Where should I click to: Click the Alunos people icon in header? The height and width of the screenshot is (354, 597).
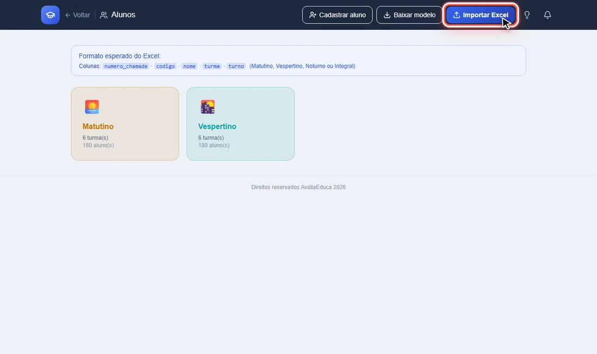pos(104,15)
